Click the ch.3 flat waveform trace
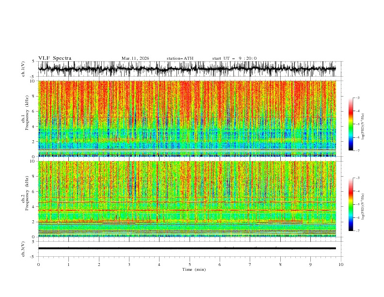 [x=187, y=248]
